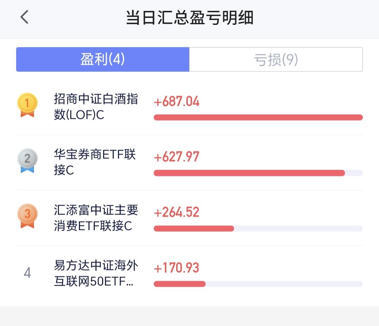Click the gold first-place medal icon
The image size is (379, 326).
(x=27, y=105)
